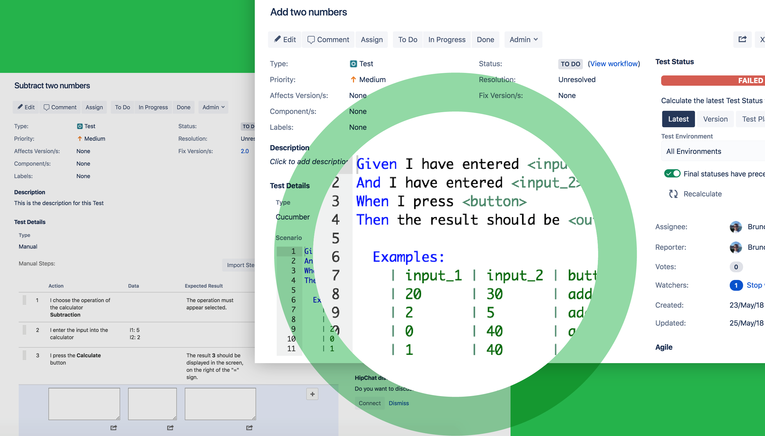Click export icon below Expected Result box

point(249,428)
